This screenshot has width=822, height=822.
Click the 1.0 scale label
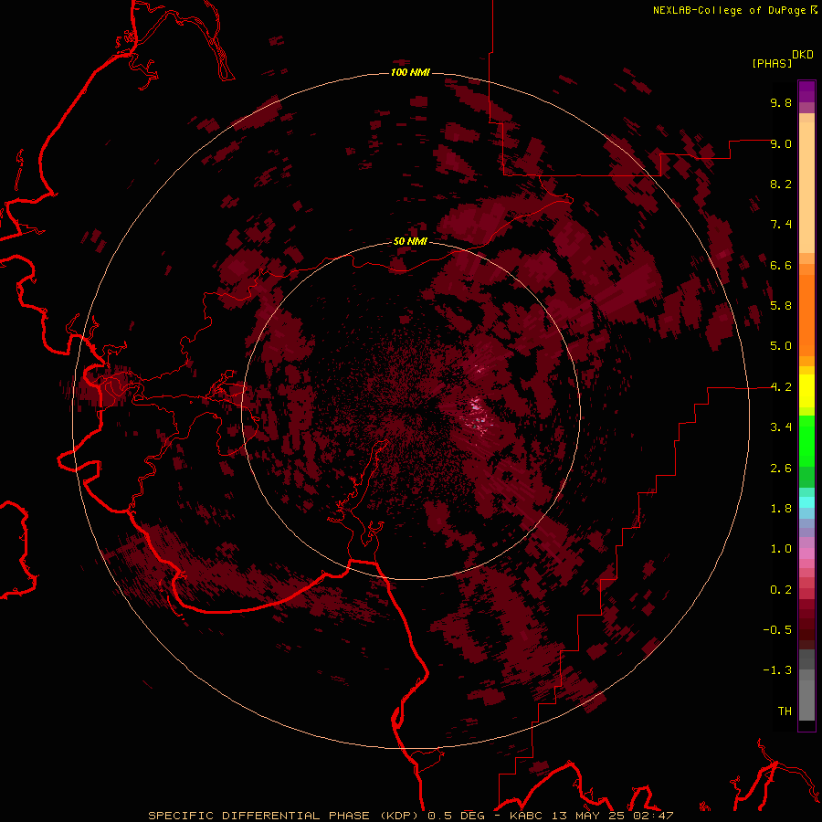781,549
